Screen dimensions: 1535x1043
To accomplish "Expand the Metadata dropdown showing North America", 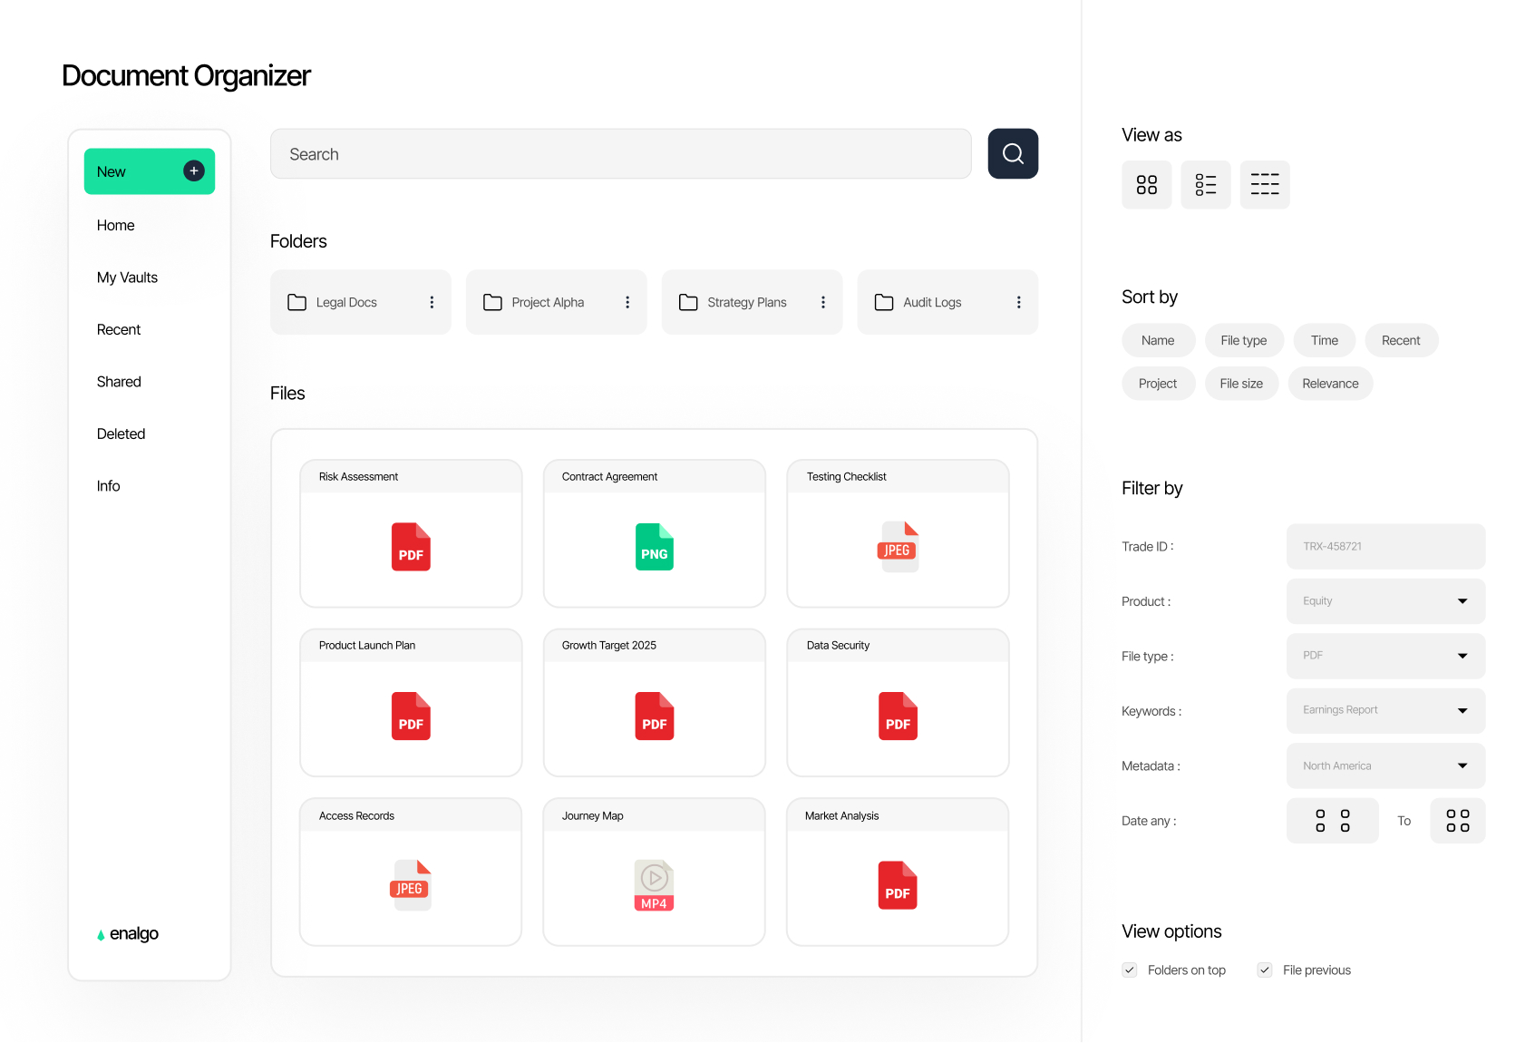I will coord(1384,765).
